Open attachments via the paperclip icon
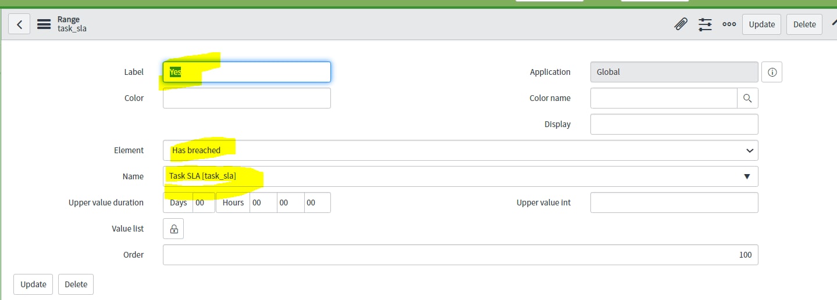 (x=681, y=24)
